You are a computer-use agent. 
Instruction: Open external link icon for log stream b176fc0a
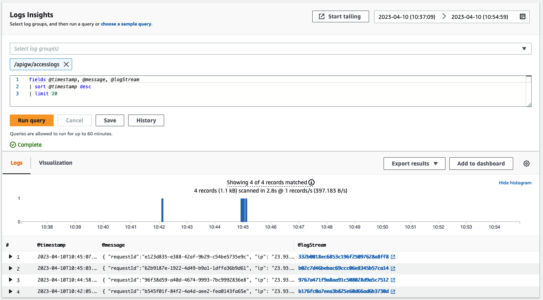(x=393, y=291)
